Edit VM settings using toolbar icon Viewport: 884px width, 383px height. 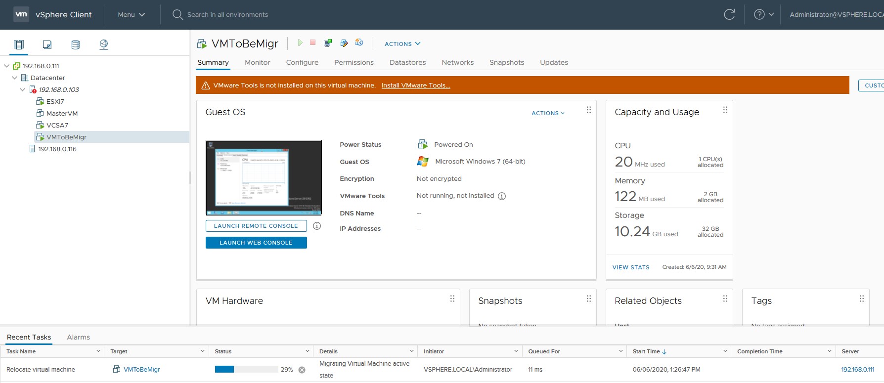pyautogui.click(x=344, y=43)
